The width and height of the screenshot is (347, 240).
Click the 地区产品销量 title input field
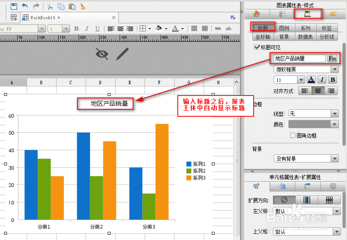299,58
